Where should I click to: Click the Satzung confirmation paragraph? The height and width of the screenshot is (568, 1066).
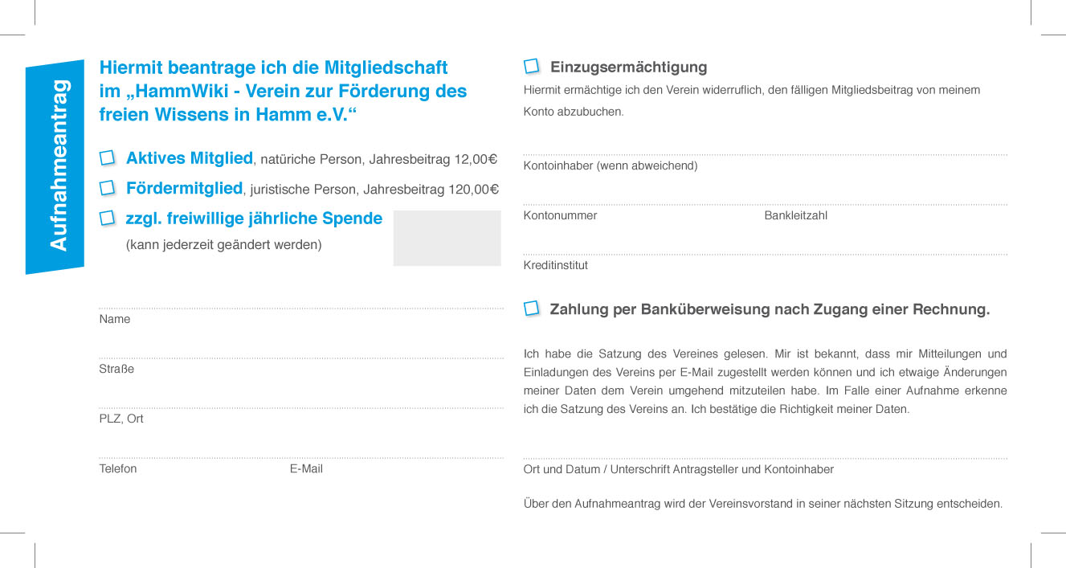[x=765, y=382]
